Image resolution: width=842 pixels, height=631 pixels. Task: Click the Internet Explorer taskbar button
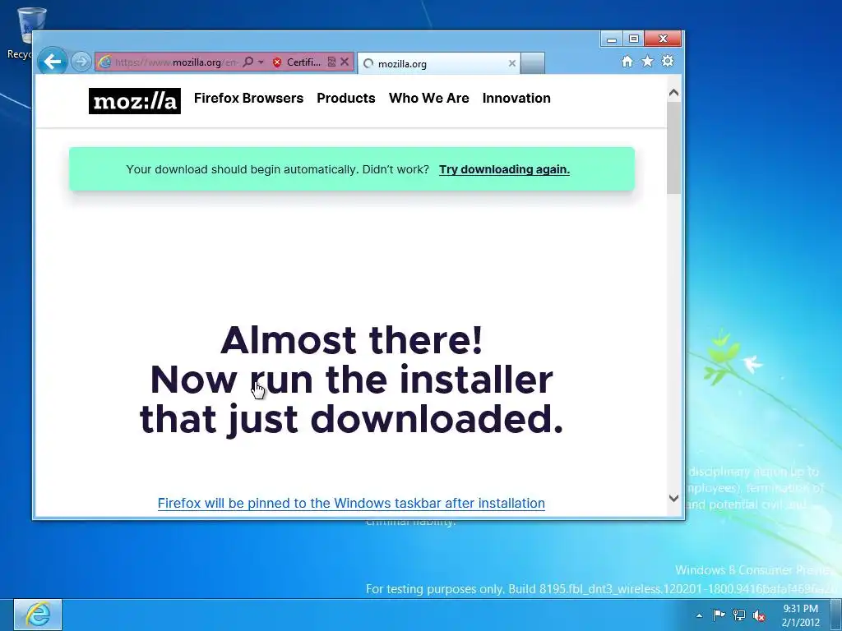pos(38,615)
